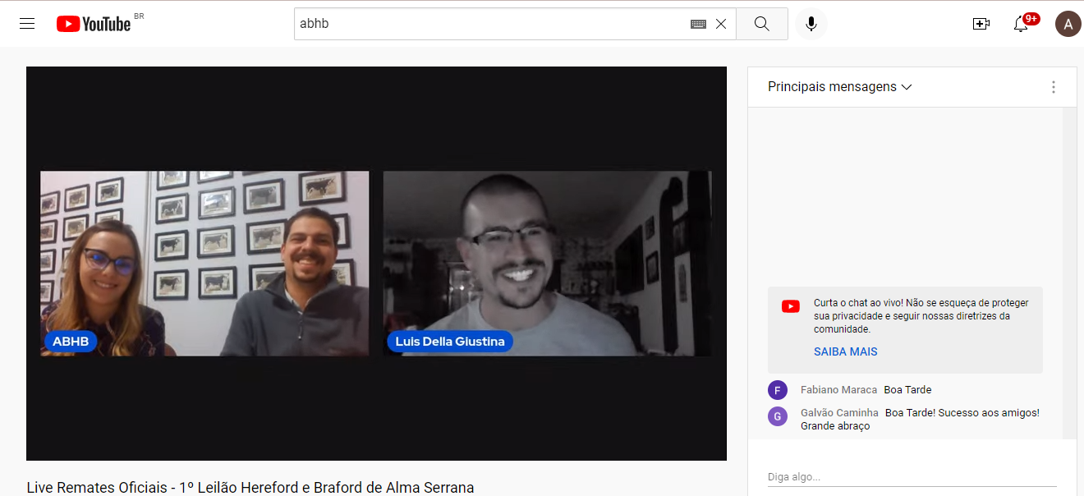Click chat message 'Boa Tarde' by Fabiano
1084x496 pixels.
pos(907,390)
